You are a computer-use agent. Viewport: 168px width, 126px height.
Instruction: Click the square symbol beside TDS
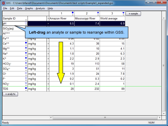26,88
